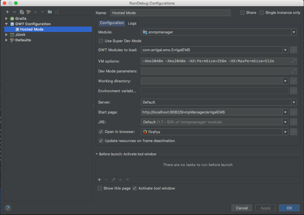Uncheck Update resources on frame deactivation
Screen dimensions: 304x215
pos(101,141)
